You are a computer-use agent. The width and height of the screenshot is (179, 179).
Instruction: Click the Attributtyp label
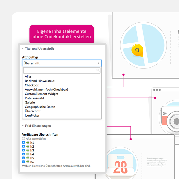pyautogui.click(x=30, y=57)
